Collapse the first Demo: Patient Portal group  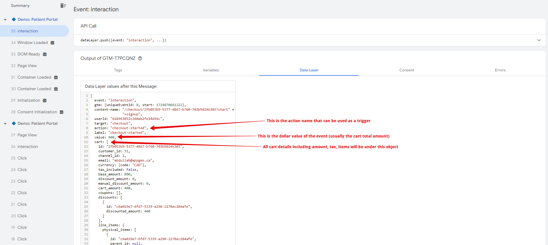pyautogui.click(x=5, y=20)
